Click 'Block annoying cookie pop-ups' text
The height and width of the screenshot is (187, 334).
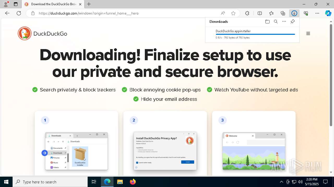pyautogui.click(x=165, y=90)
